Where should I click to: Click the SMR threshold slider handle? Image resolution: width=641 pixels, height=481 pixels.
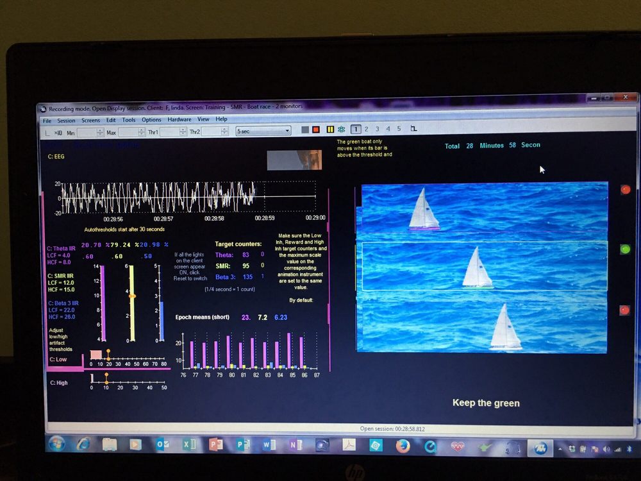132,296
